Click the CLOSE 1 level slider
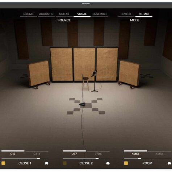This screenshot has width=172, height=172. click(25, 159)
